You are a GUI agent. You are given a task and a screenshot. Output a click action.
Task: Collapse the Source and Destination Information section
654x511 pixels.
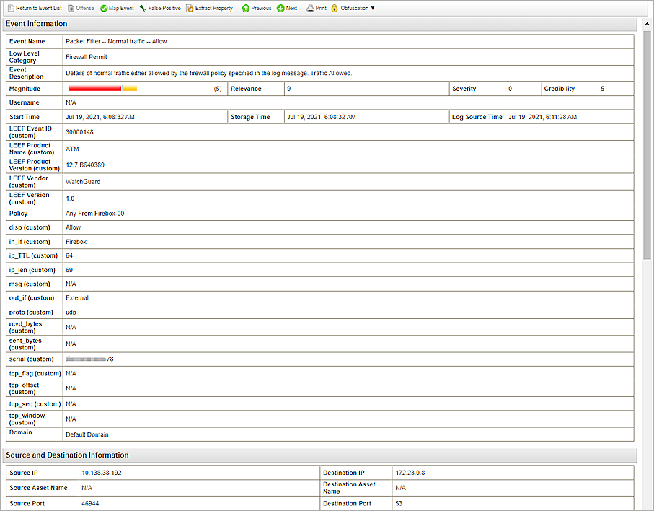[x=67, y=455]
